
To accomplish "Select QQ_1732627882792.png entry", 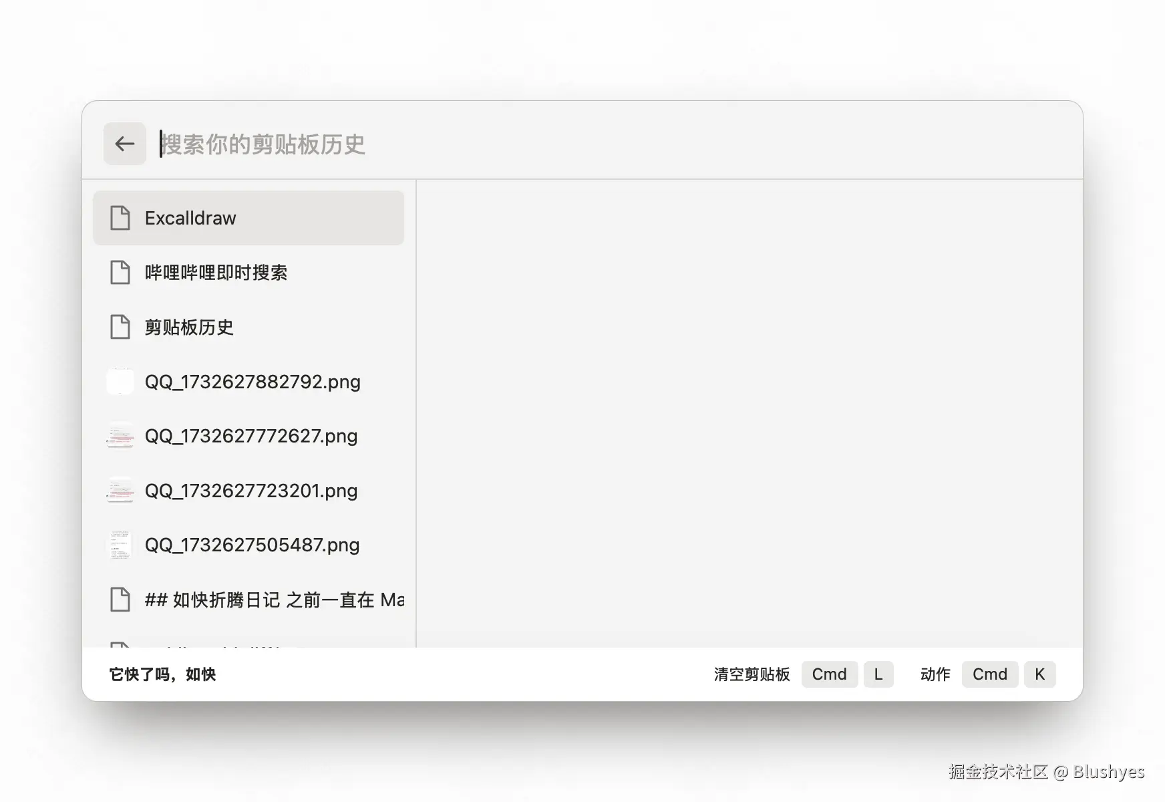I will (x=248, y=382).
